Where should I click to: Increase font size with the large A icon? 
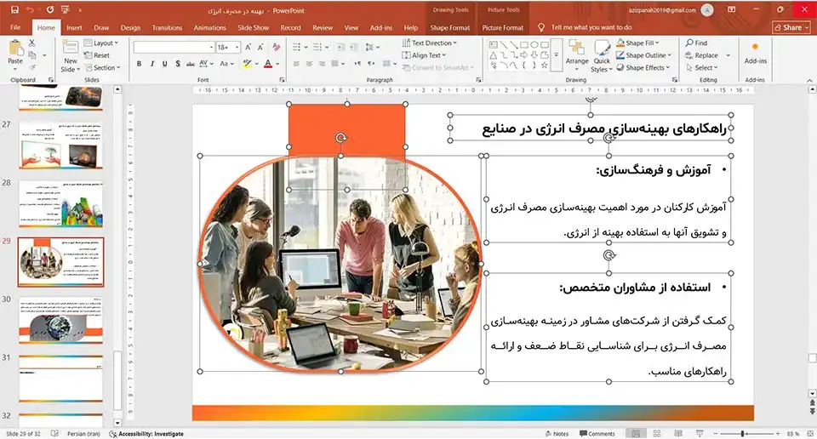pyautogui.click(x=248, y=48)
